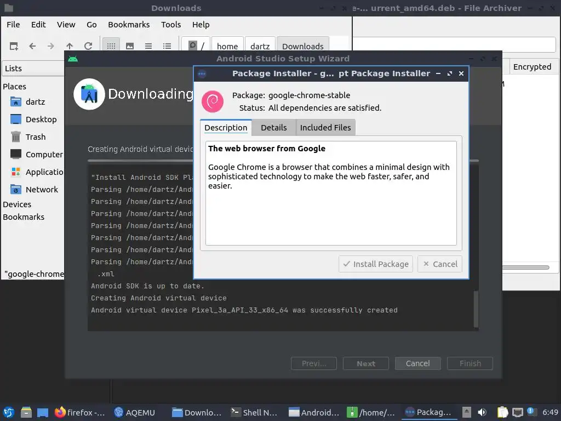Go to parent folder with up arrow icon
The height and width of the screenshot is (421, 561).
click(x=70, y=46)
